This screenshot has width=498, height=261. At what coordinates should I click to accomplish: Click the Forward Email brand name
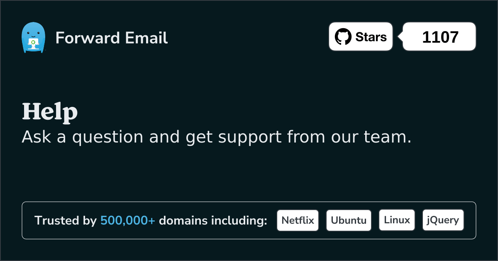(x=112, y=38)
